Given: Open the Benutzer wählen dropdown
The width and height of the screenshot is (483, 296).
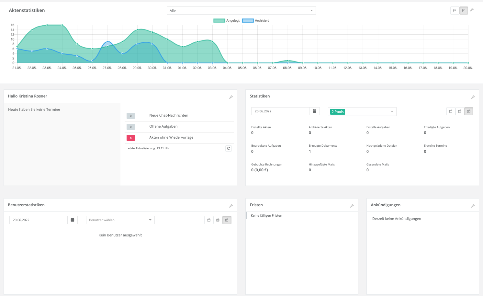Looking at the screenshot, I should [x=120, y=220].
